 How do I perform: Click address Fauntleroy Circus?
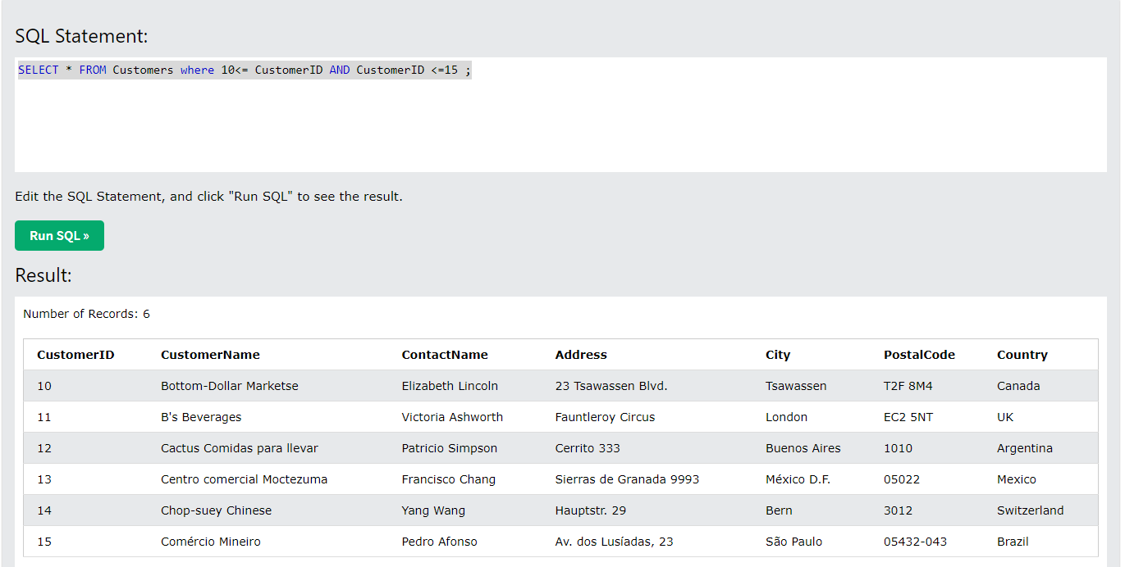tap(605, 417)
